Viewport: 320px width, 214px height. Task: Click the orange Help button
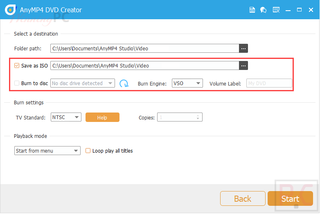point(102,117)
